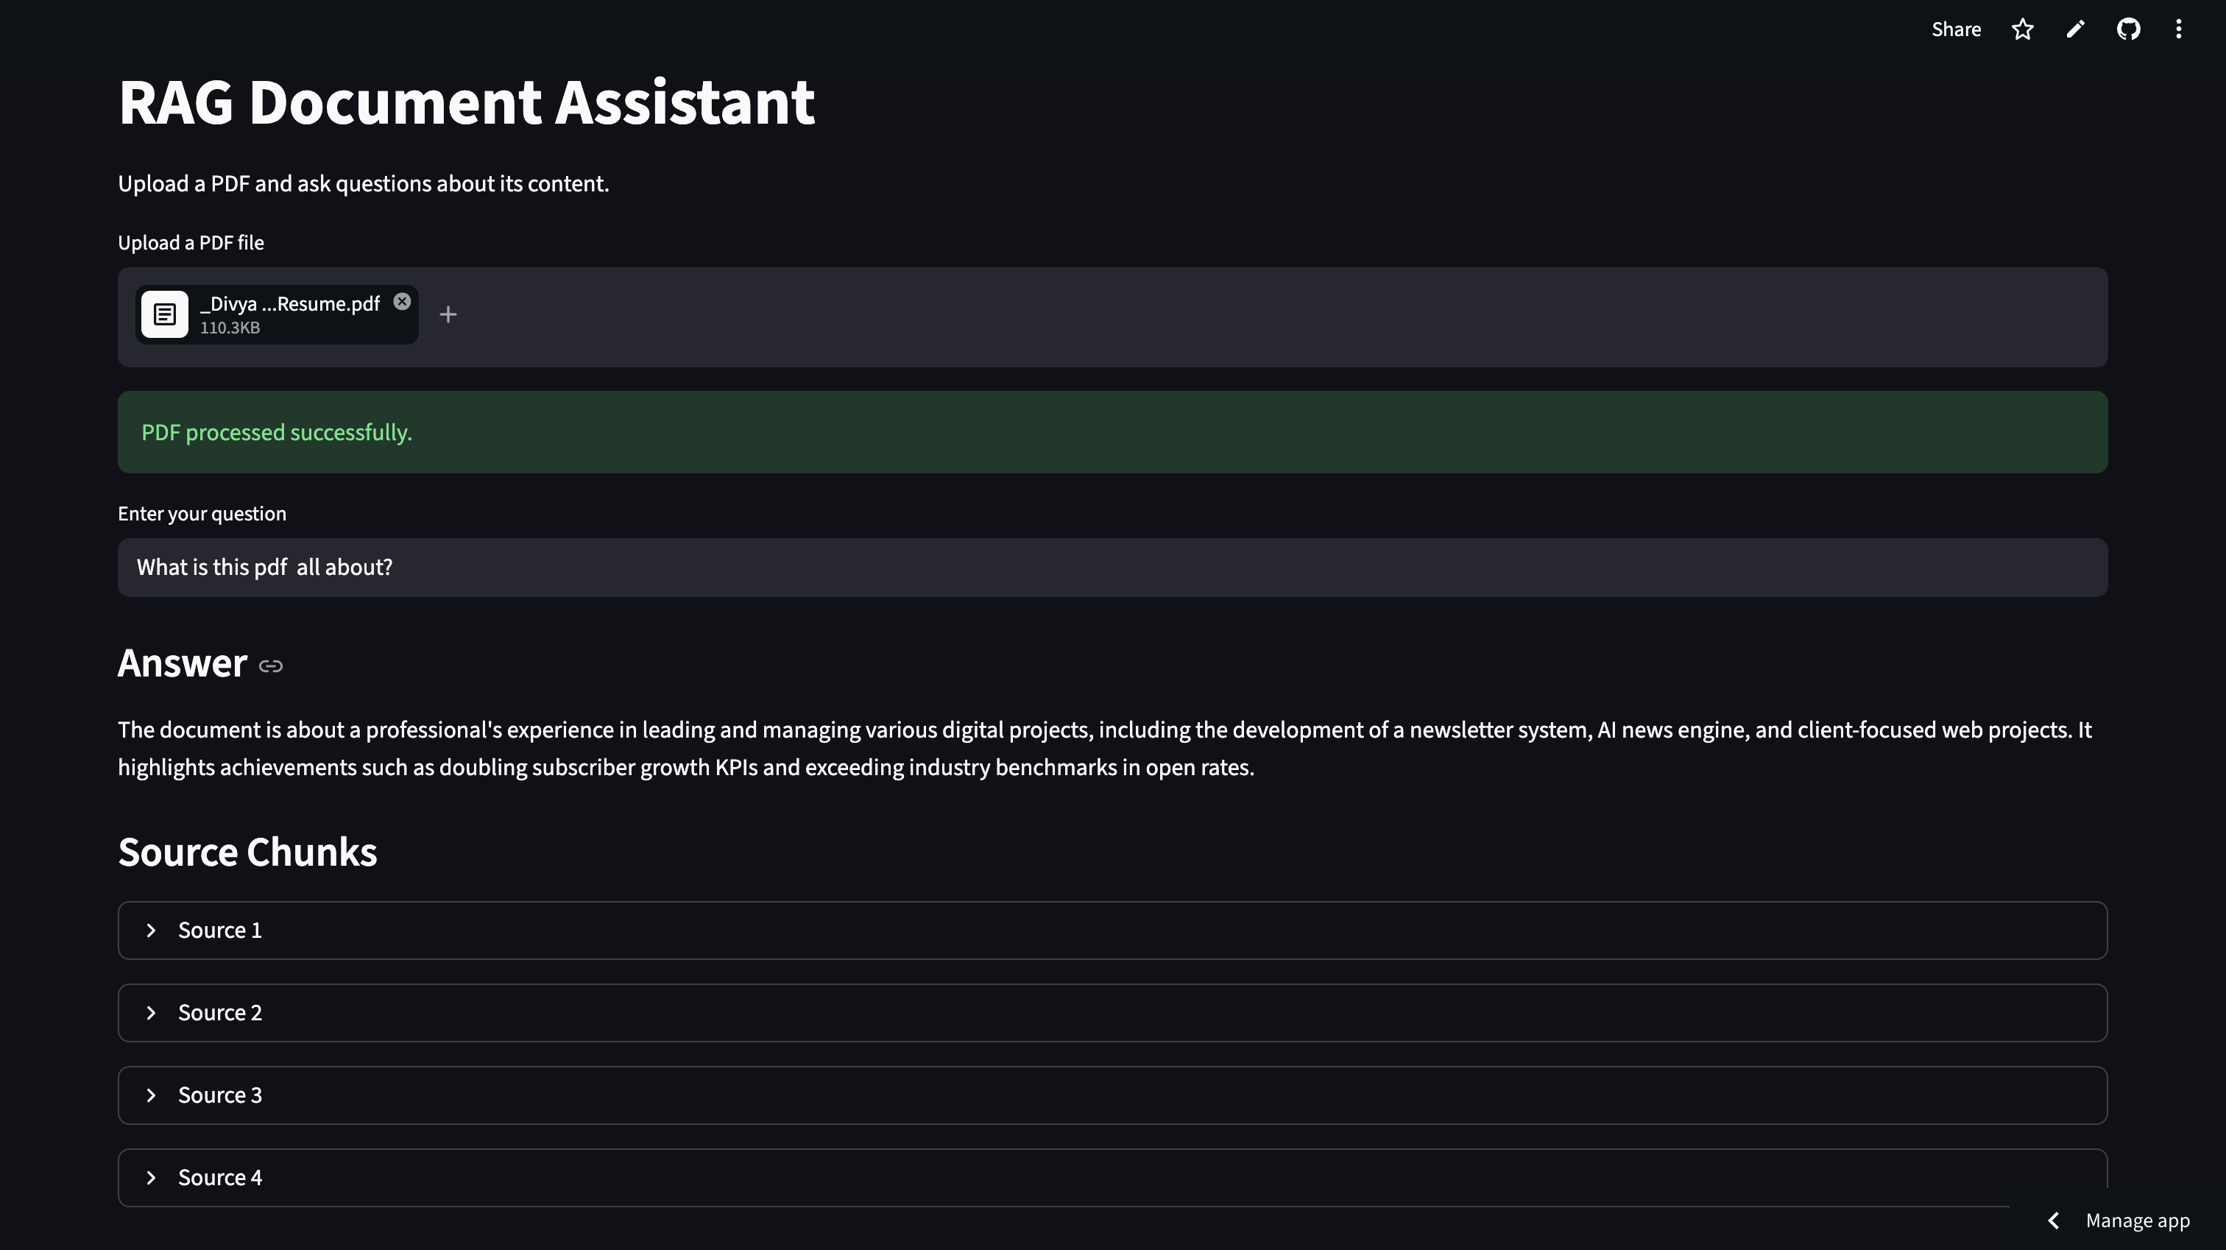Click the Manage app button
2226x1250 pixels.
(x=2137, y=1221)
